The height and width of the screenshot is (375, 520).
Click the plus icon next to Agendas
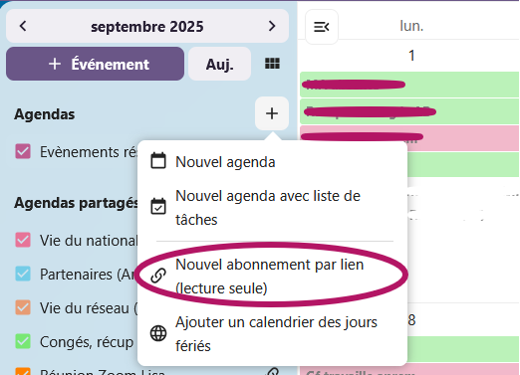(272, 113)
